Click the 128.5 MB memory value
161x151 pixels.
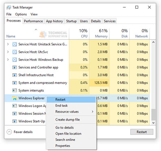(101, 83)
